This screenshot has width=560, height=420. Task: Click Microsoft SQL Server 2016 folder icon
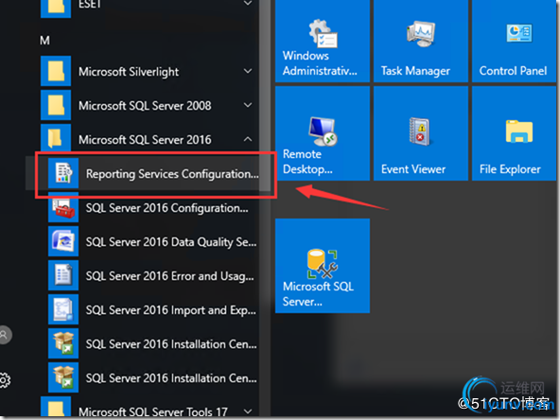[56, 139]
